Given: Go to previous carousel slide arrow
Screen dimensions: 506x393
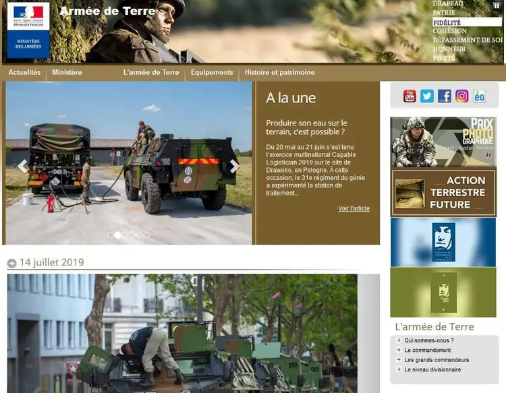Looking at the screenshot, I should tap(22, 166).
